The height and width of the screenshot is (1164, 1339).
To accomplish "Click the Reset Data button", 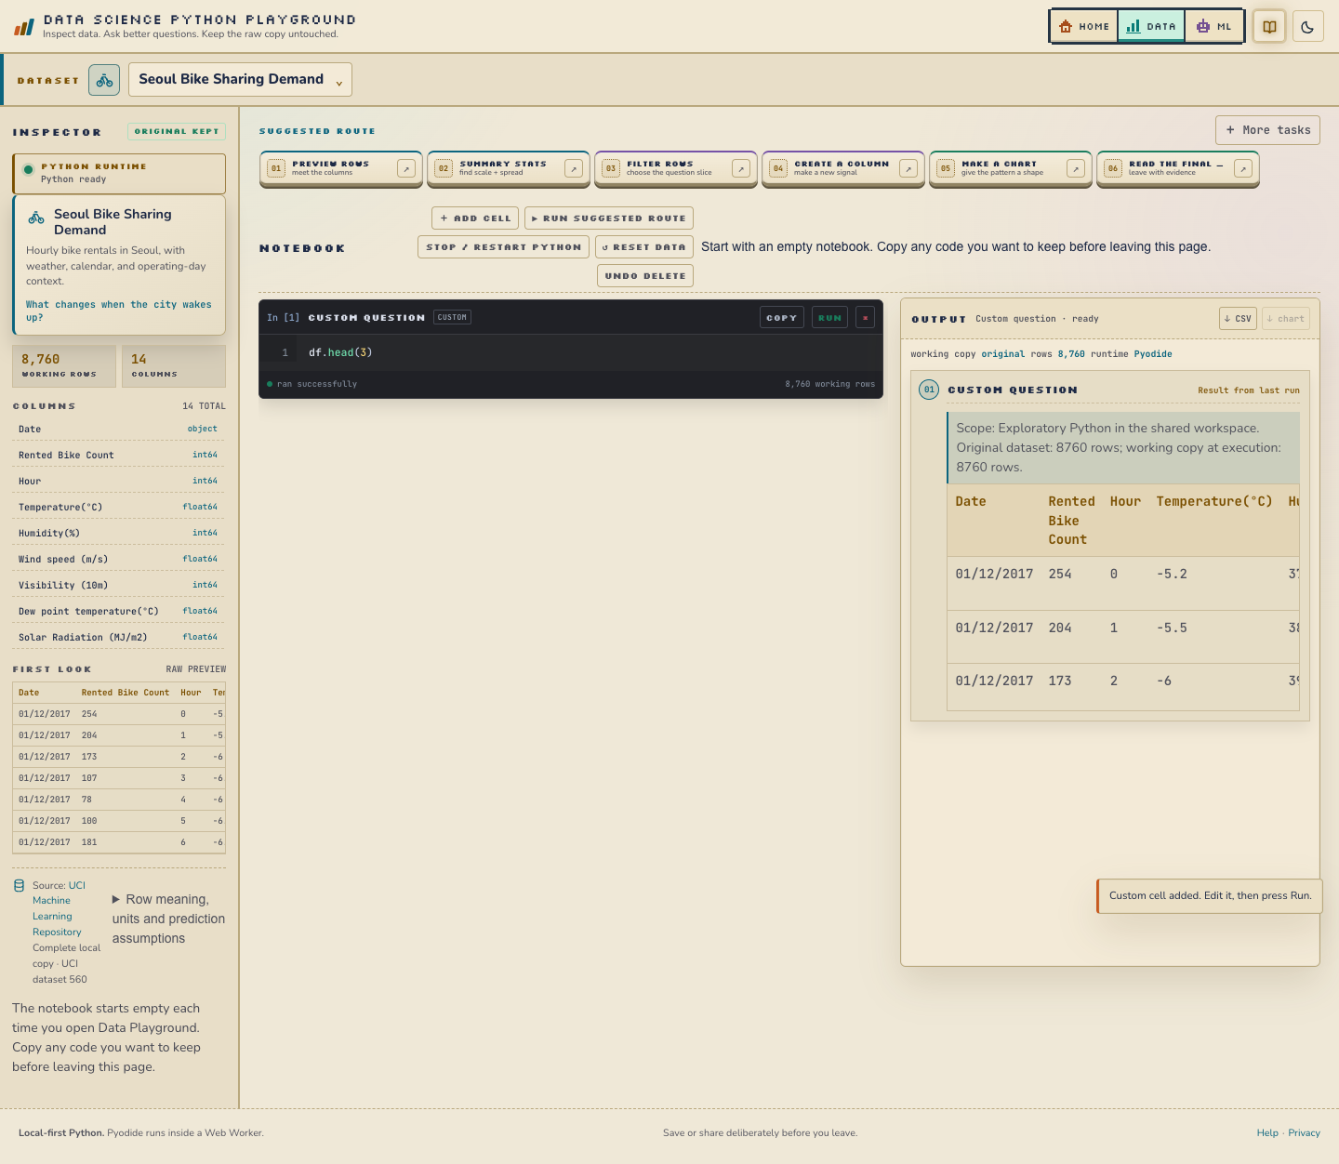I will (644, 247).
